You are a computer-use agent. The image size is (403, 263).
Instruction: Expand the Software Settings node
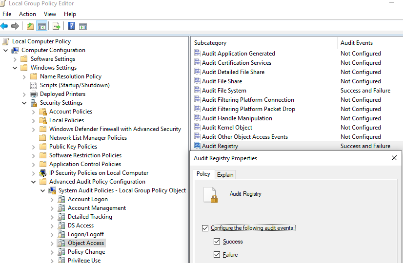click(15, 59)
